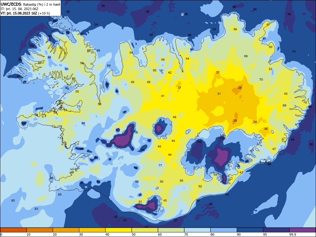
Task: Click the legend tick label "20"
Action: point(55,234)
